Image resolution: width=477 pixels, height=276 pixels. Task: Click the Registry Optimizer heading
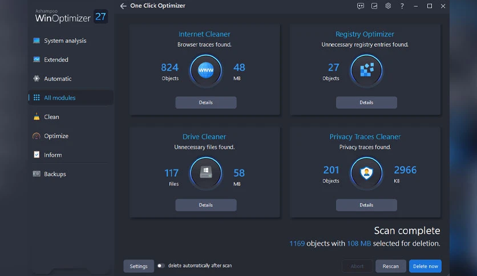pyautogui.click(x=365, y=34)
